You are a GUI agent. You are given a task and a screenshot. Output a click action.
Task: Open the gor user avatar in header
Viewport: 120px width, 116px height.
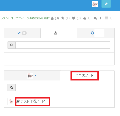pos(95,4)
